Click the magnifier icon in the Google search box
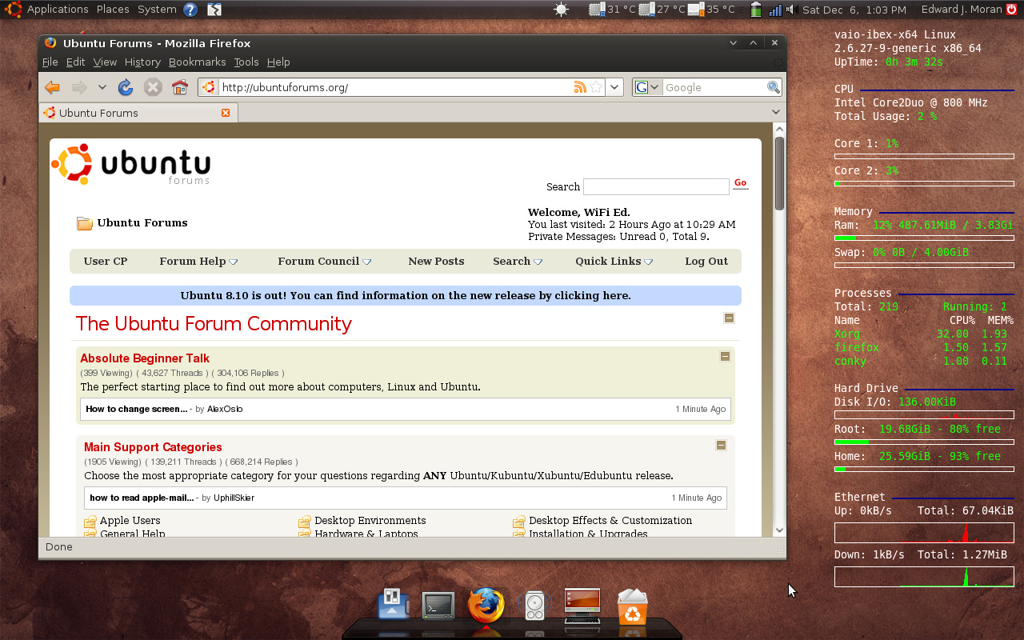1024x640 pixels. 774,87
